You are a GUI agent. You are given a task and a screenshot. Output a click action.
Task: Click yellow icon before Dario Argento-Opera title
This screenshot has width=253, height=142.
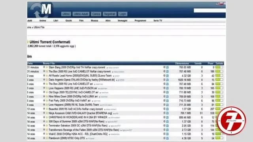click(47, 80)
